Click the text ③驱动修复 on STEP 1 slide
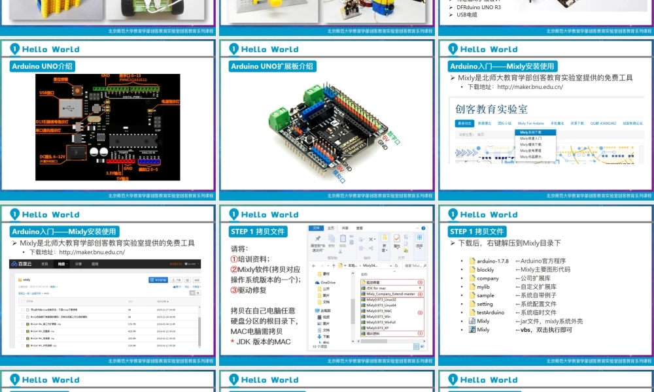This screenshot has width=654, height=392. (x=248, y=290)
